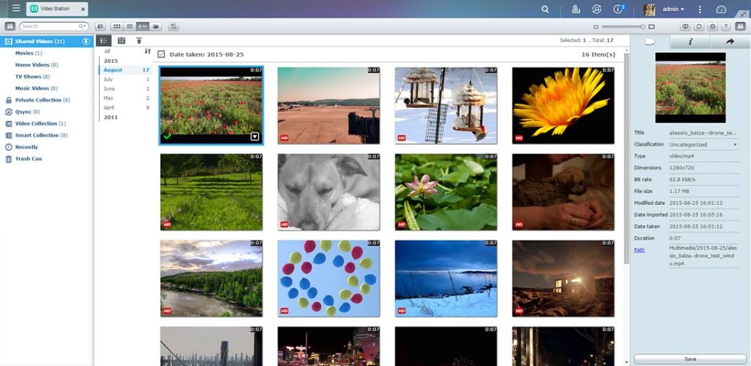The height and width of the screenshot is (366, 751).
Task: Reverse the timeline sort order arrows
Action: 147,51
